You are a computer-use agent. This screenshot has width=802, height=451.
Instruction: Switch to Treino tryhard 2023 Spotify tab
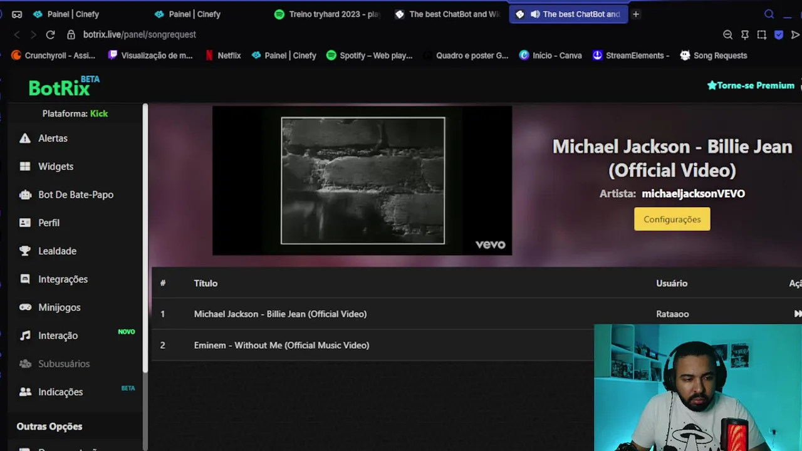tap(327, 14)
